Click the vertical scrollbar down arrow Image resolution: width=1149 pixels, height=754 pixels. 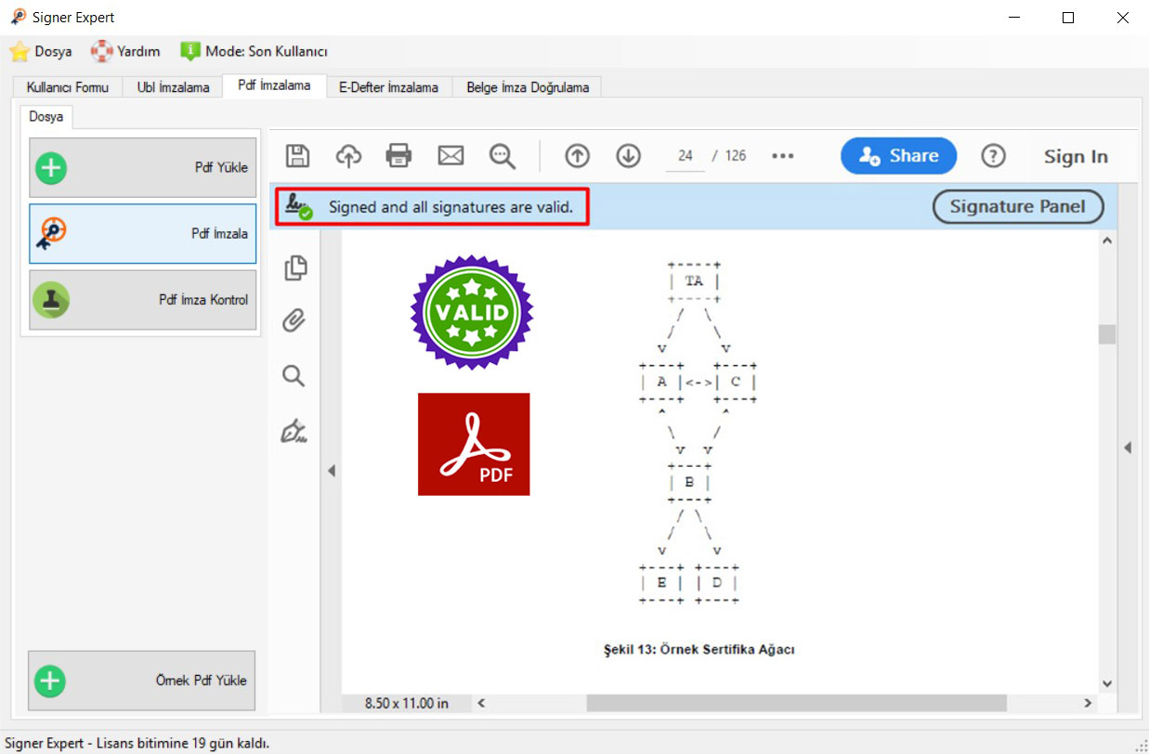pyautogui.click(x=1106, y=683)
